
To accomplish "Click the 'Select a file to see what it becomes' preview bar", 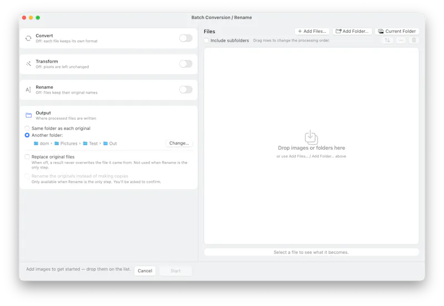I will [x=311, y=252].
